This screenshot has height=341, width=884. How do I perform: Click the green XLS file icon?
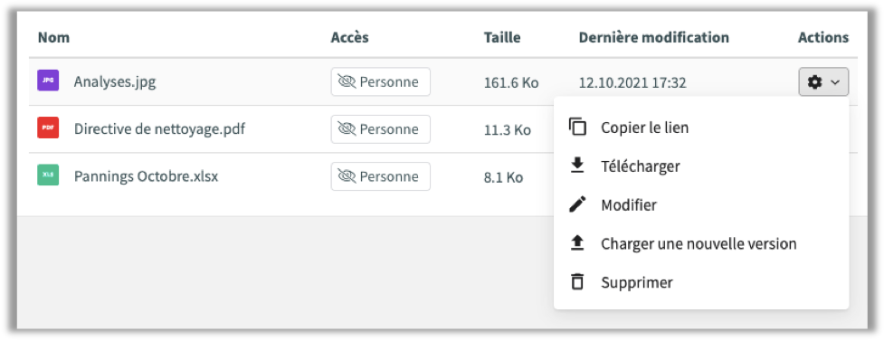pos(48,175)
